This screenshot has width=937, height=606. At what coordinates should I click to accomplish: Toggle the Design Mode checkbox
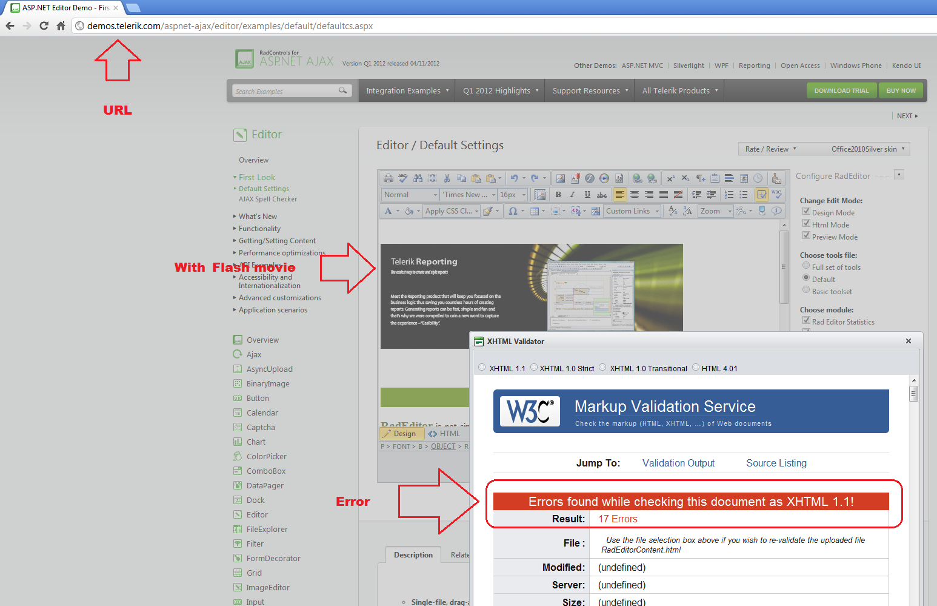[806, 211]
